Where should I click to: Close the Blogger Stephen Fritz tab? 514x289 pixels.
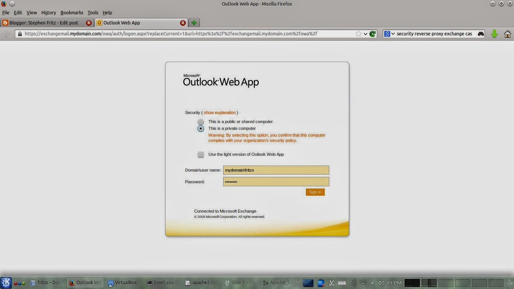pyautogui.click(x=89, y=23)
